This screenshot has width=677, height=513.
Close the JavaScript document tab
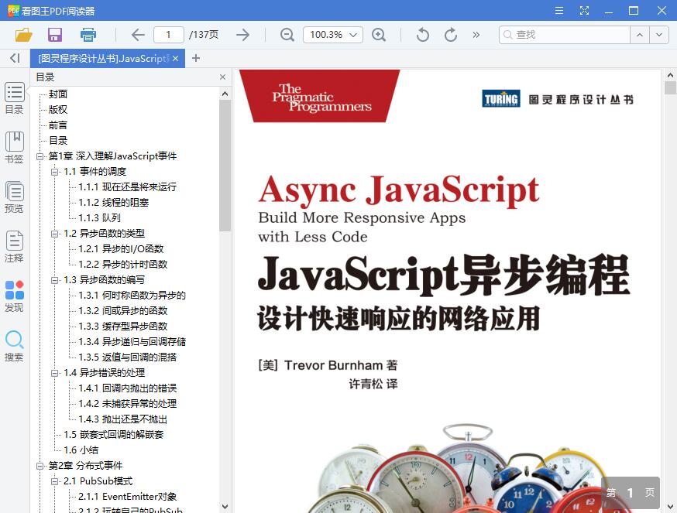(175, 58)
